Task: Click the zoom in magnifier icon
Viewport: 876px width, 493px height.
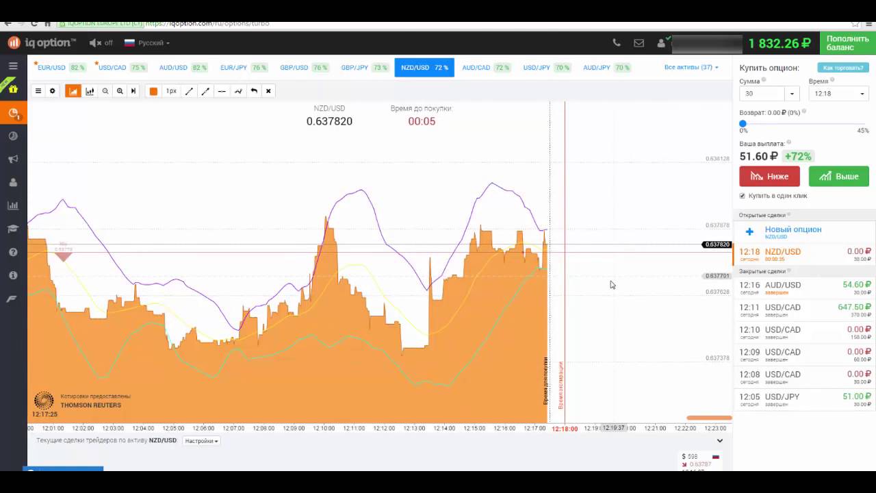Action: pyautogui.click(x=120, y=91)
